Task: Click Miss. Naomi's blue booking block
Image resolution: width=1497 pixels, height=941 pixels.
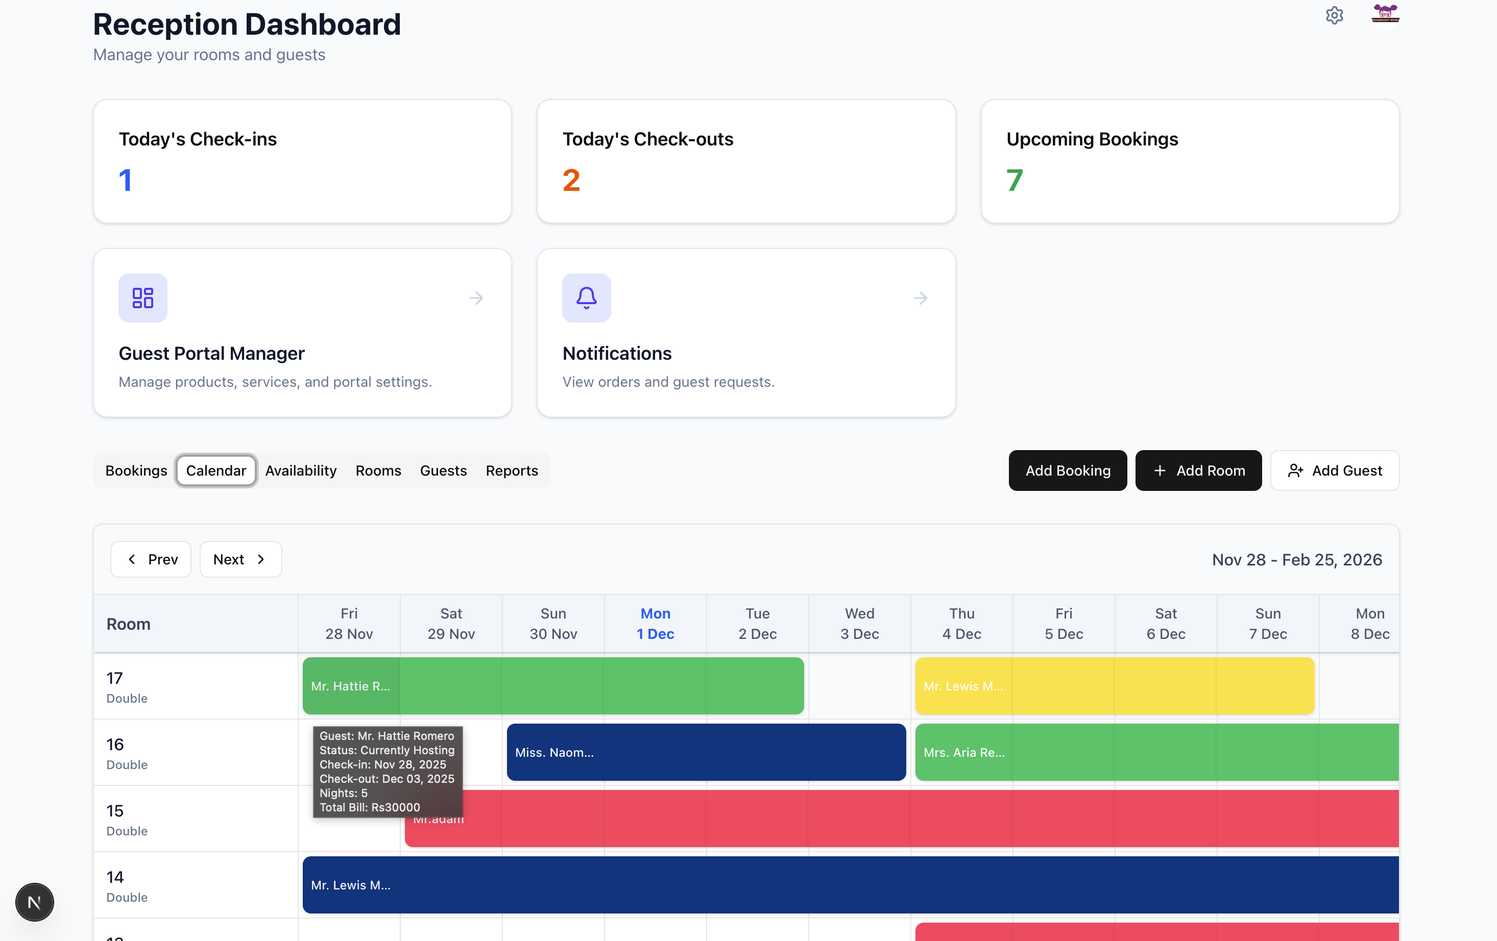Action: click(706, 752)
